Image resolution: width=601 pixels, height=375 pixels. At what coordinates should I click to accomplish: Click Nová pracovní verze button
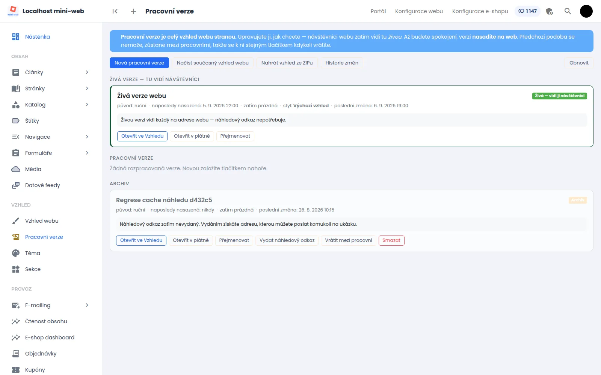[x=139, y=63]
